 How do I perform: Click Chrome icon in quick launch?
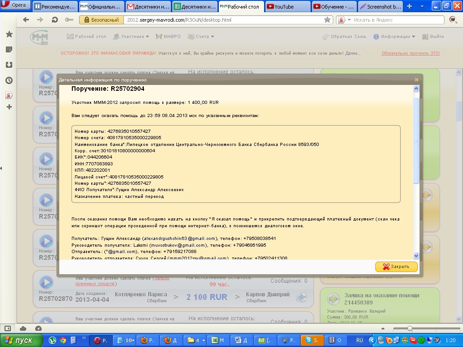tap(62, 340)
